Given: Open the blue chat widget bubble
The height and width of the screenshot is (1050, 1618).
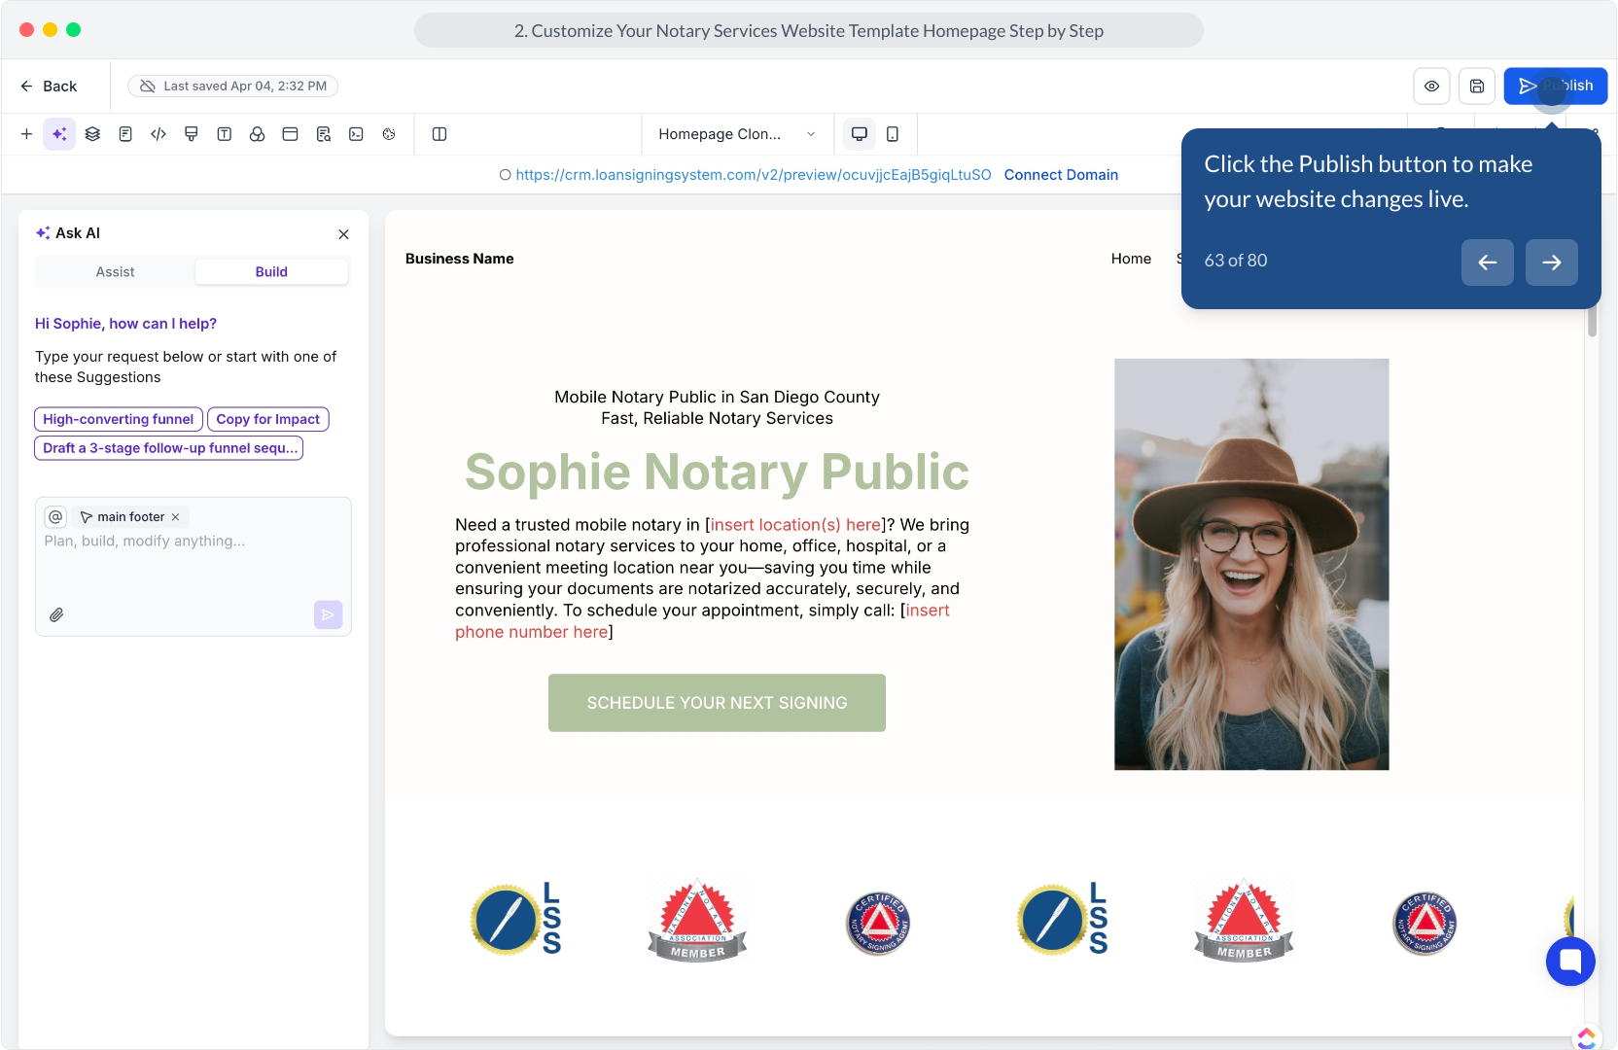Looking at the screenshot, I should (x=1569, y=961).
